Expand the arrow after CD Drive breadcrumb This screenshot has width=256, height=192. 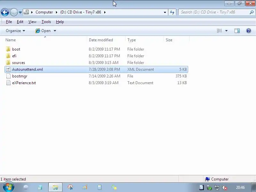[105, 12]
